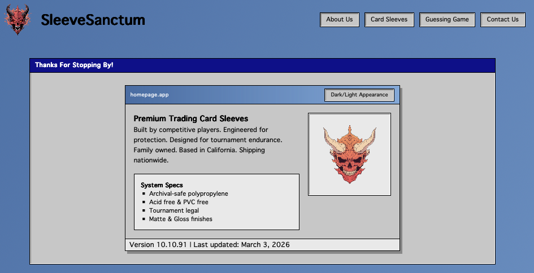The image size is (534, 273).
Task: Go to Card Sleeves section
Action: [x=389, y=20]
